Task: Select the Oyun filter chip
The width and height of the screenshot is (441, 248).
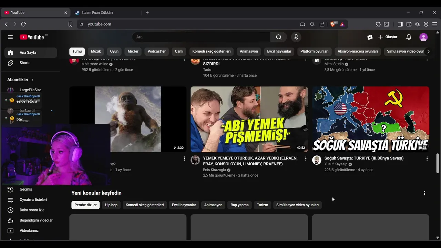Action: [x=114, y=51]
